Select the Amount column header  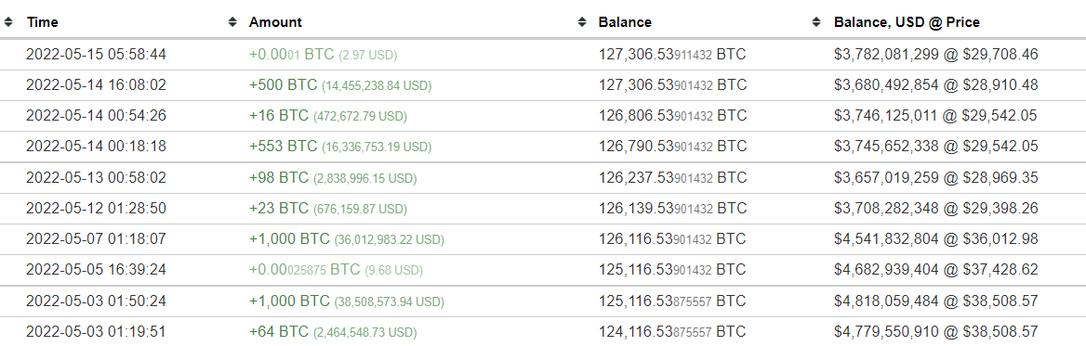pyautogui.click(x=275, y=22)
